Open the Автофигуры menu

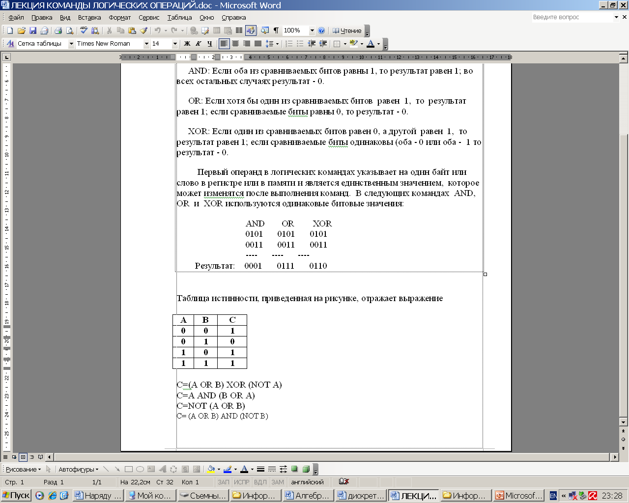click(79, 469)
